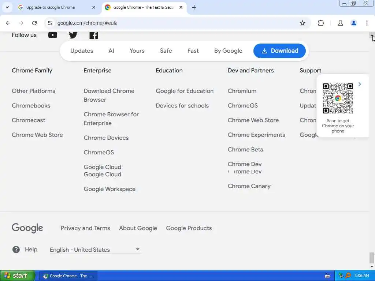
Task: Click the keyboard icon in the taskbar
Action: click(327, 276)
